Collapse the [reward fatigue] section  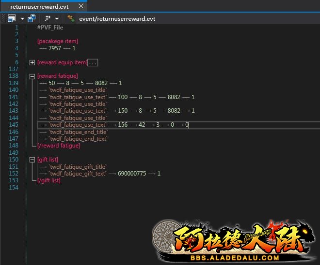[32, 76]
